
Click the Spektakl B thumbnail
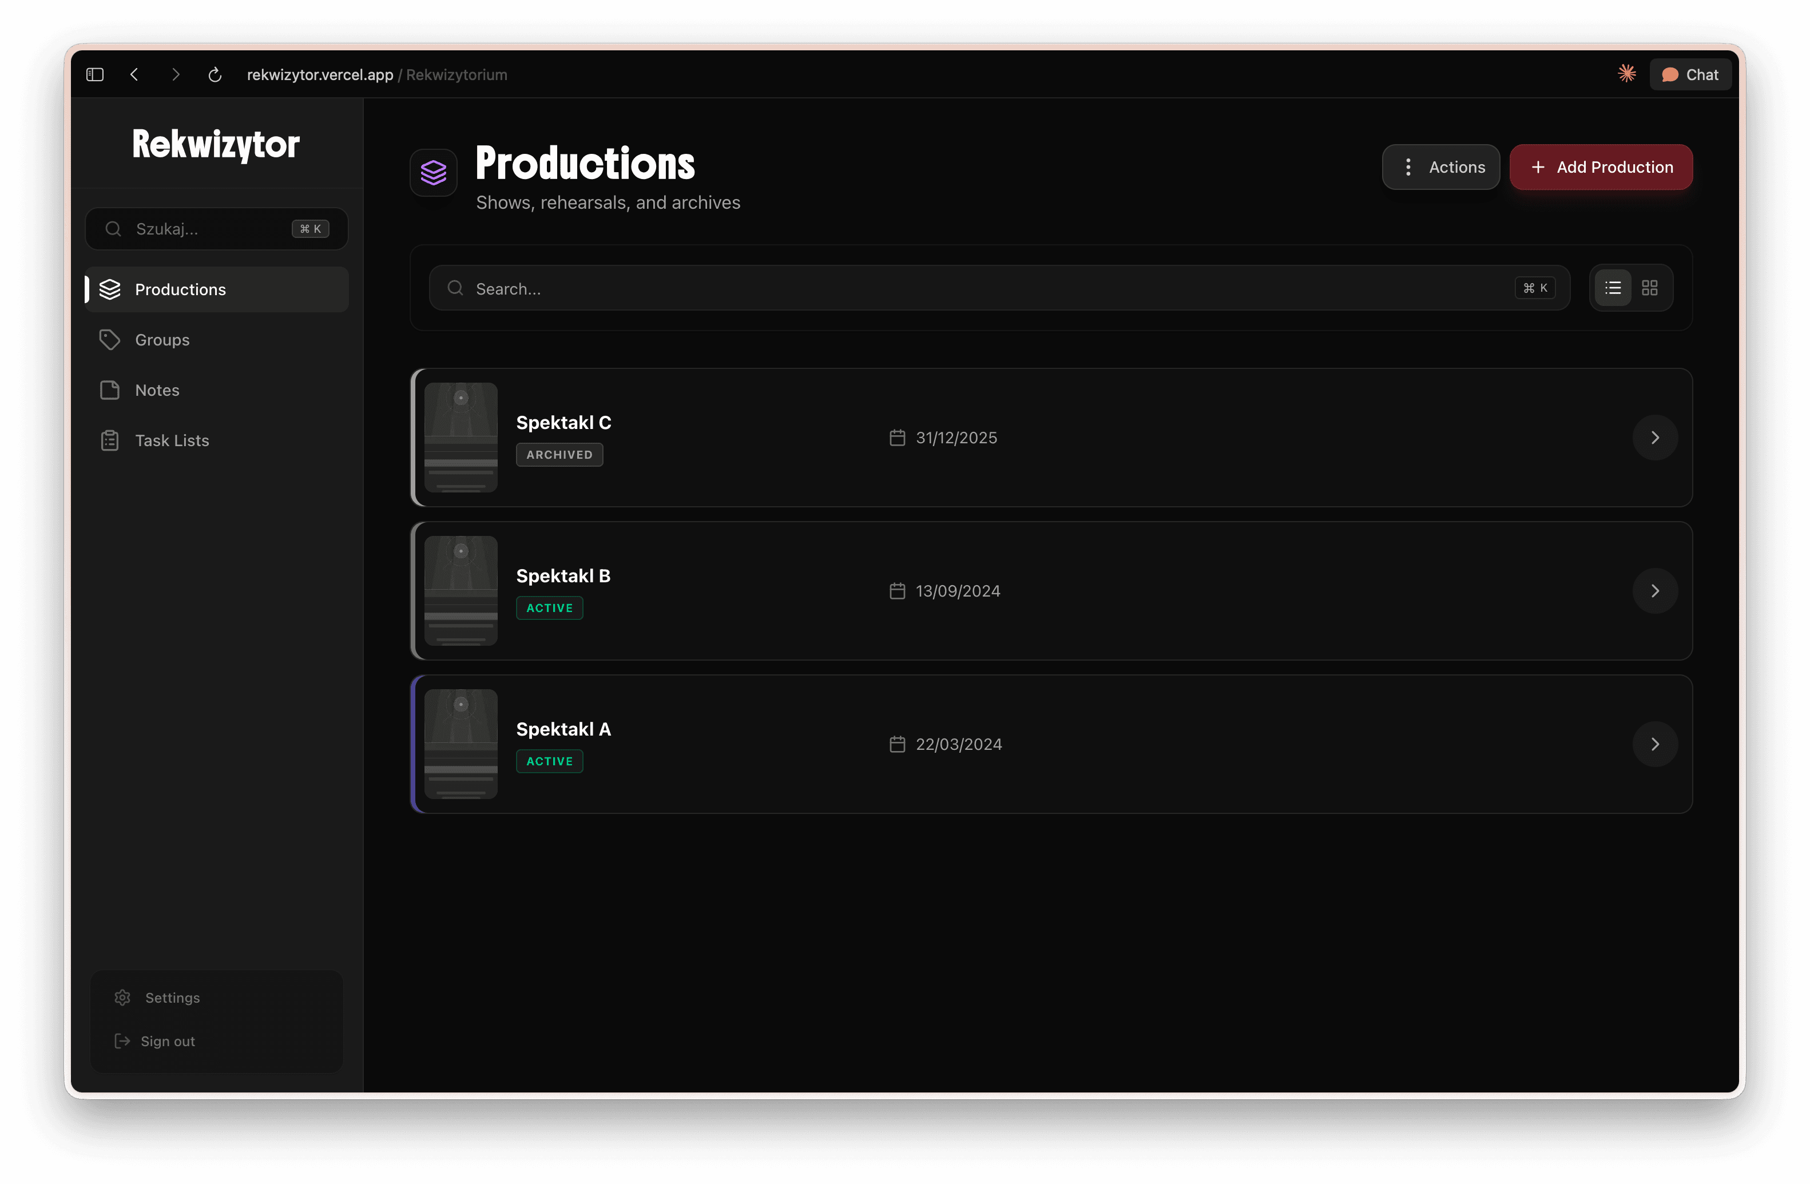point(461,591)
